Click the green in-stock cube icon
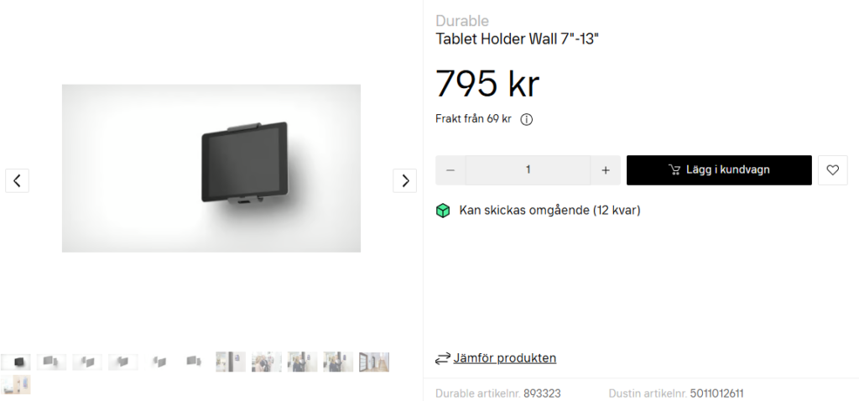This screenshot has width=859, height=401. click(443, 211)
